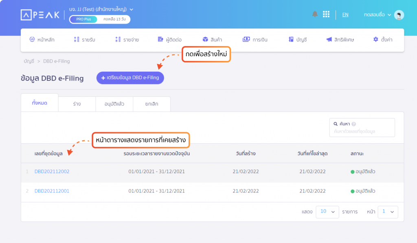Click the PRO Plus plan badge

tap(83, 19)
